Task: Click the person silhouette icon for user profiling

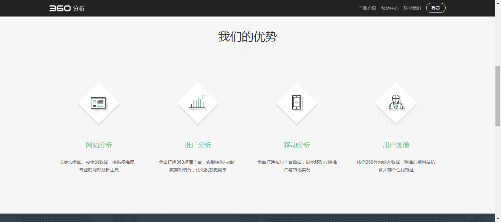Action: [x=396, y=103]
